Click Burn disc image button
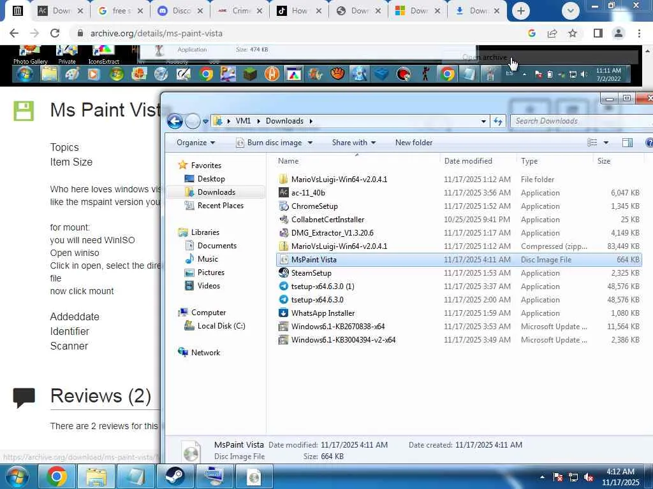653x489 pixels. pos(270,143)
